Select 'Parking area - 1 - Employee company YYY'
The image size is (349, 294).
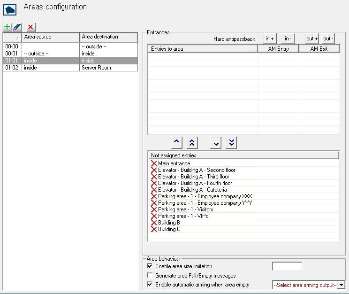205,203
